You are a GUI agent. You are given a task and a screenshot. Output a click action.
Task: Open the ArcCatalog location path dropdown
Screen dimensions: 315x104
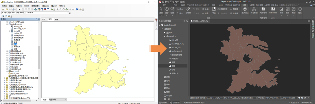[x=67, y=13]
